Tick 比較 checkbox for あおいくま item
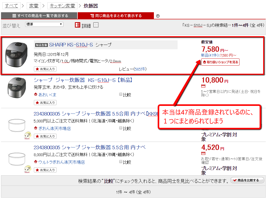The height and width of the screenshot is (199, 267). point(121,94)
